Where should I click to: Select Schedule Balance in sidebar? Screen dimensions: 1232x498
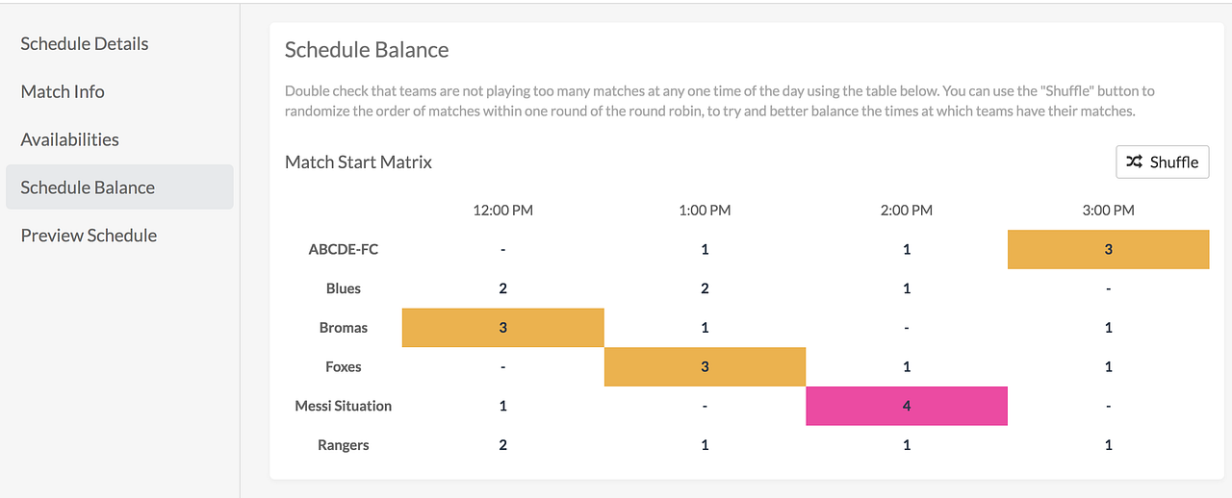[x=88, y=187]
